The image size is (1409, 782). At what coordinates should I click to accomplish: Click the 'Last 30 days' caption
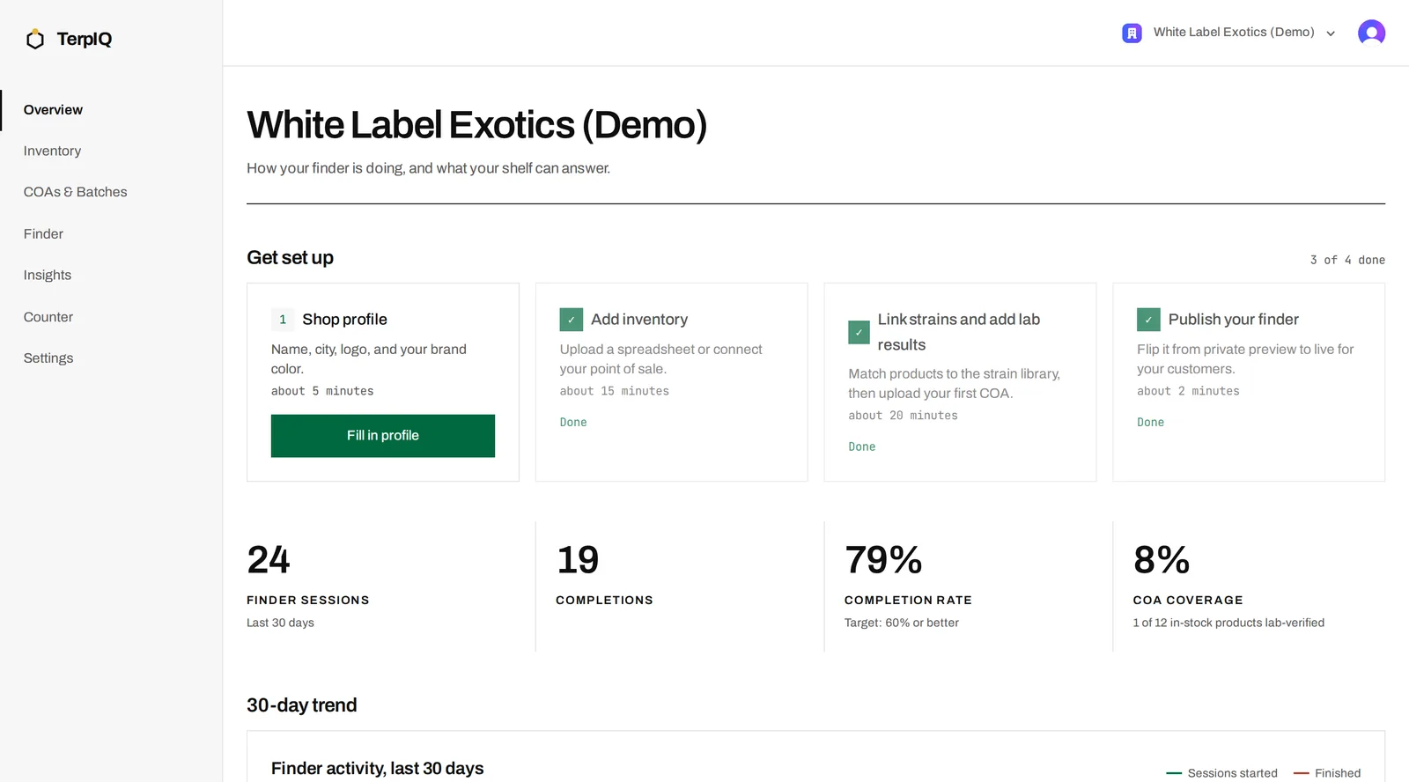280,623
